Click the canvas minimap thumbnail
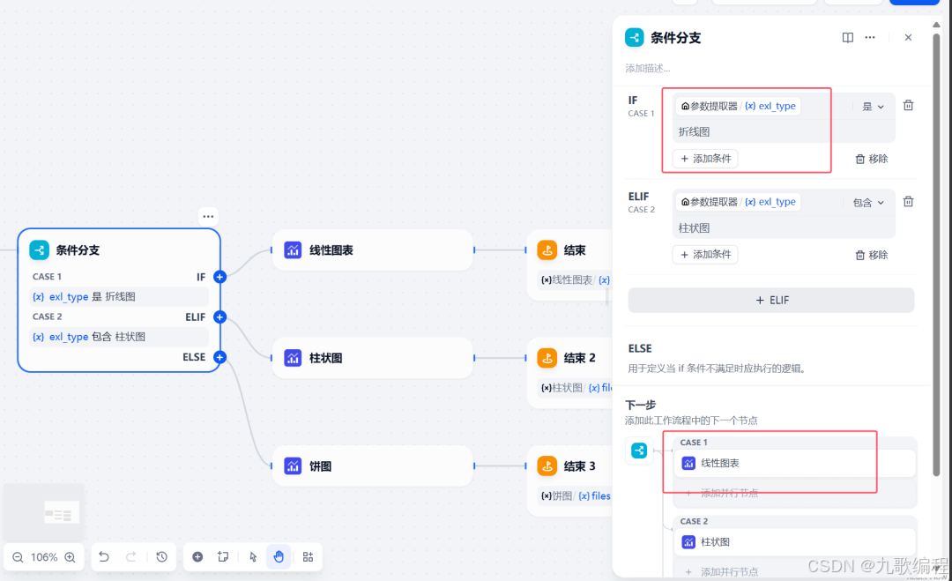The image size is (952, 581). pyautogui.click(x=44, y=513)
